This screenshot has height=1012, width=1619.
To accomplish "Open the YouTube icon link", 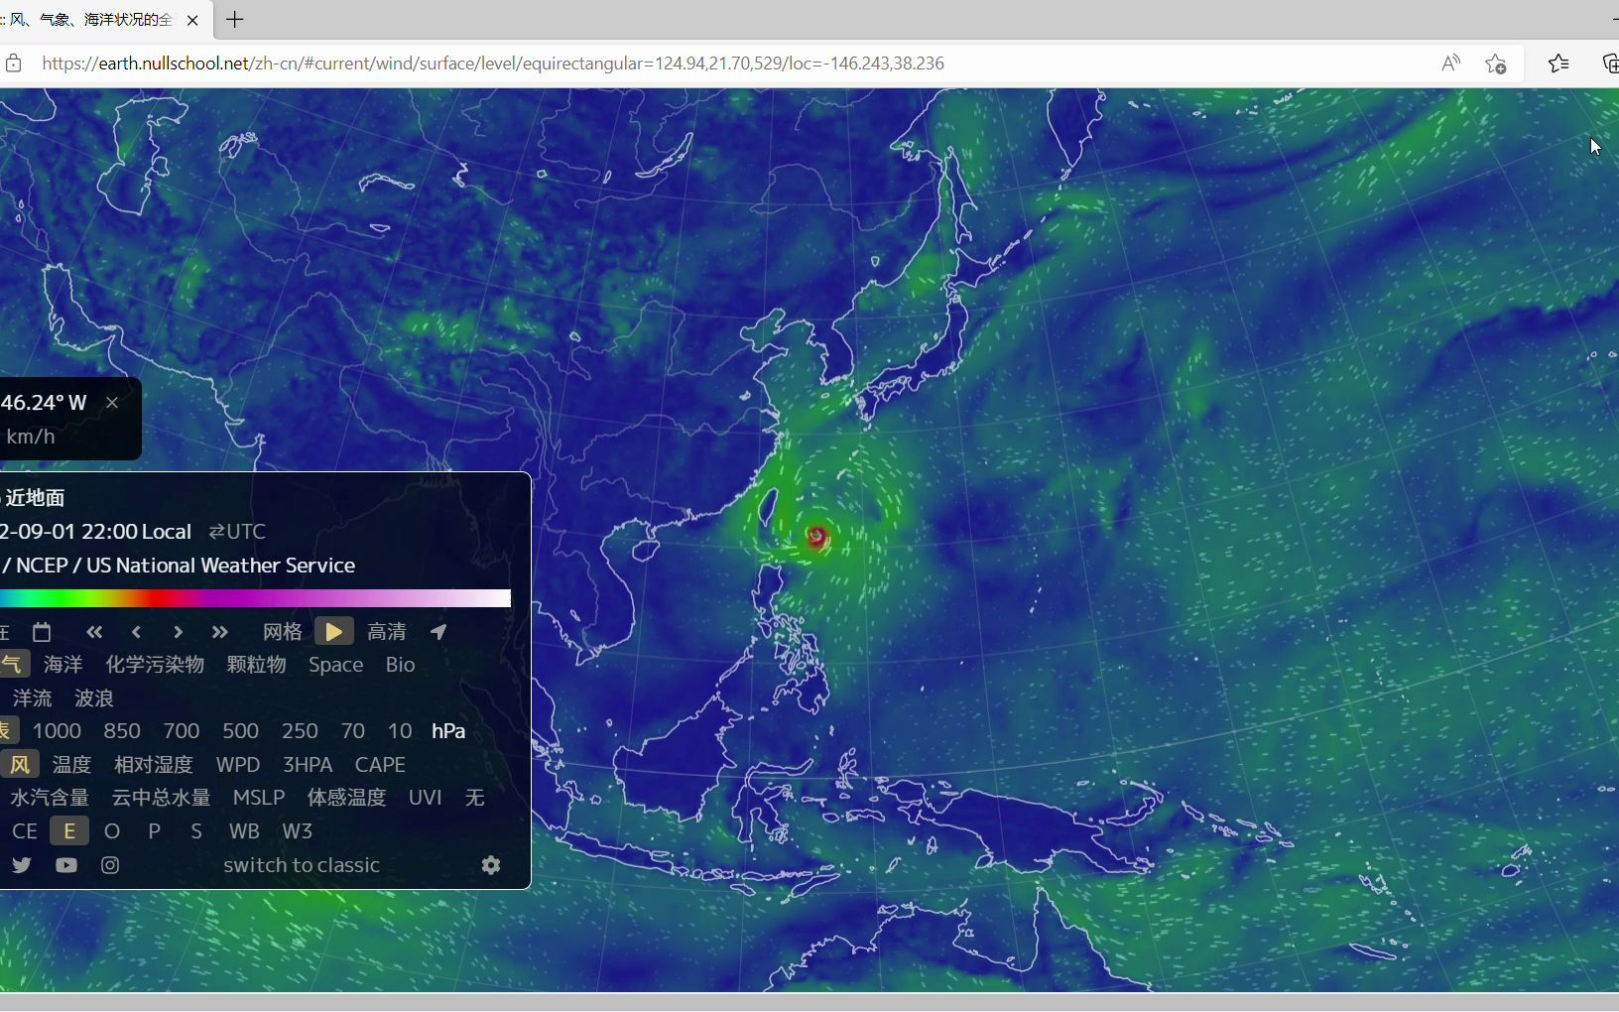I will pos(66,865).
